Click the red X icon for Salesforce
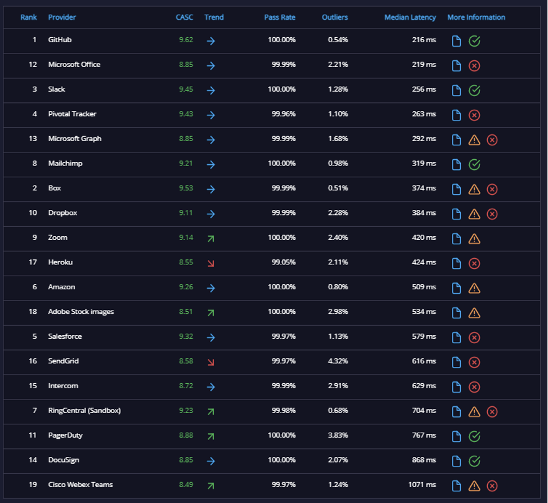Image resolution: width=548 pixels, height=503 pixels. point(474,338)
